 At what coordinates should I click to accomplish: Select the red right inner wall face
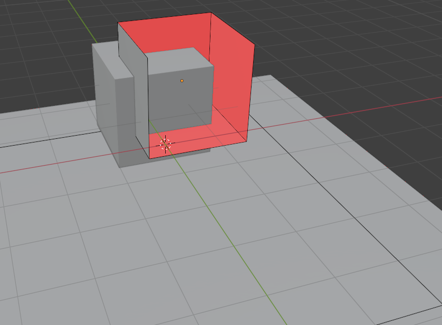[x=232, y=79]
